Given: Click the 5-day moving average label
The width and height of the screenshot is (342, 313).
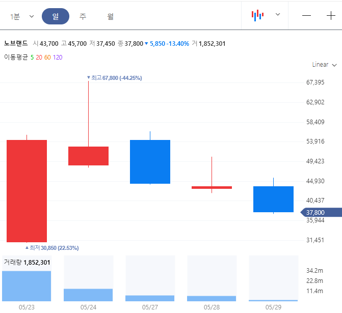Looking at the screenshot, I should 32,58.
